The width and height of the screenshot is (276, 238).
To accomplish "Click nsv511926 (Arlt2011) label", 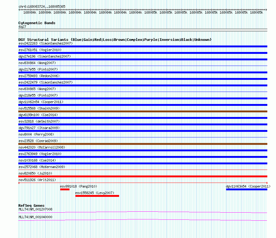I will coord(37,180).
